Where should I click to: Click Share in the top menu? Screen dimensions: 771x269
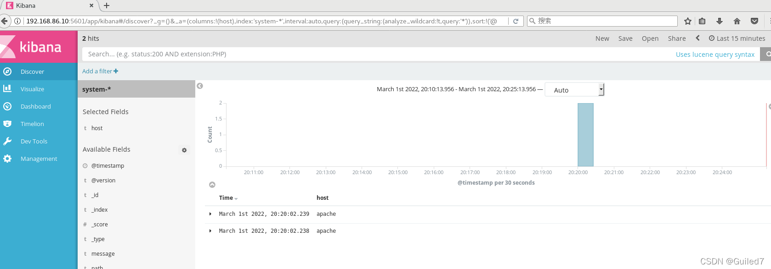tap(677, 38)
